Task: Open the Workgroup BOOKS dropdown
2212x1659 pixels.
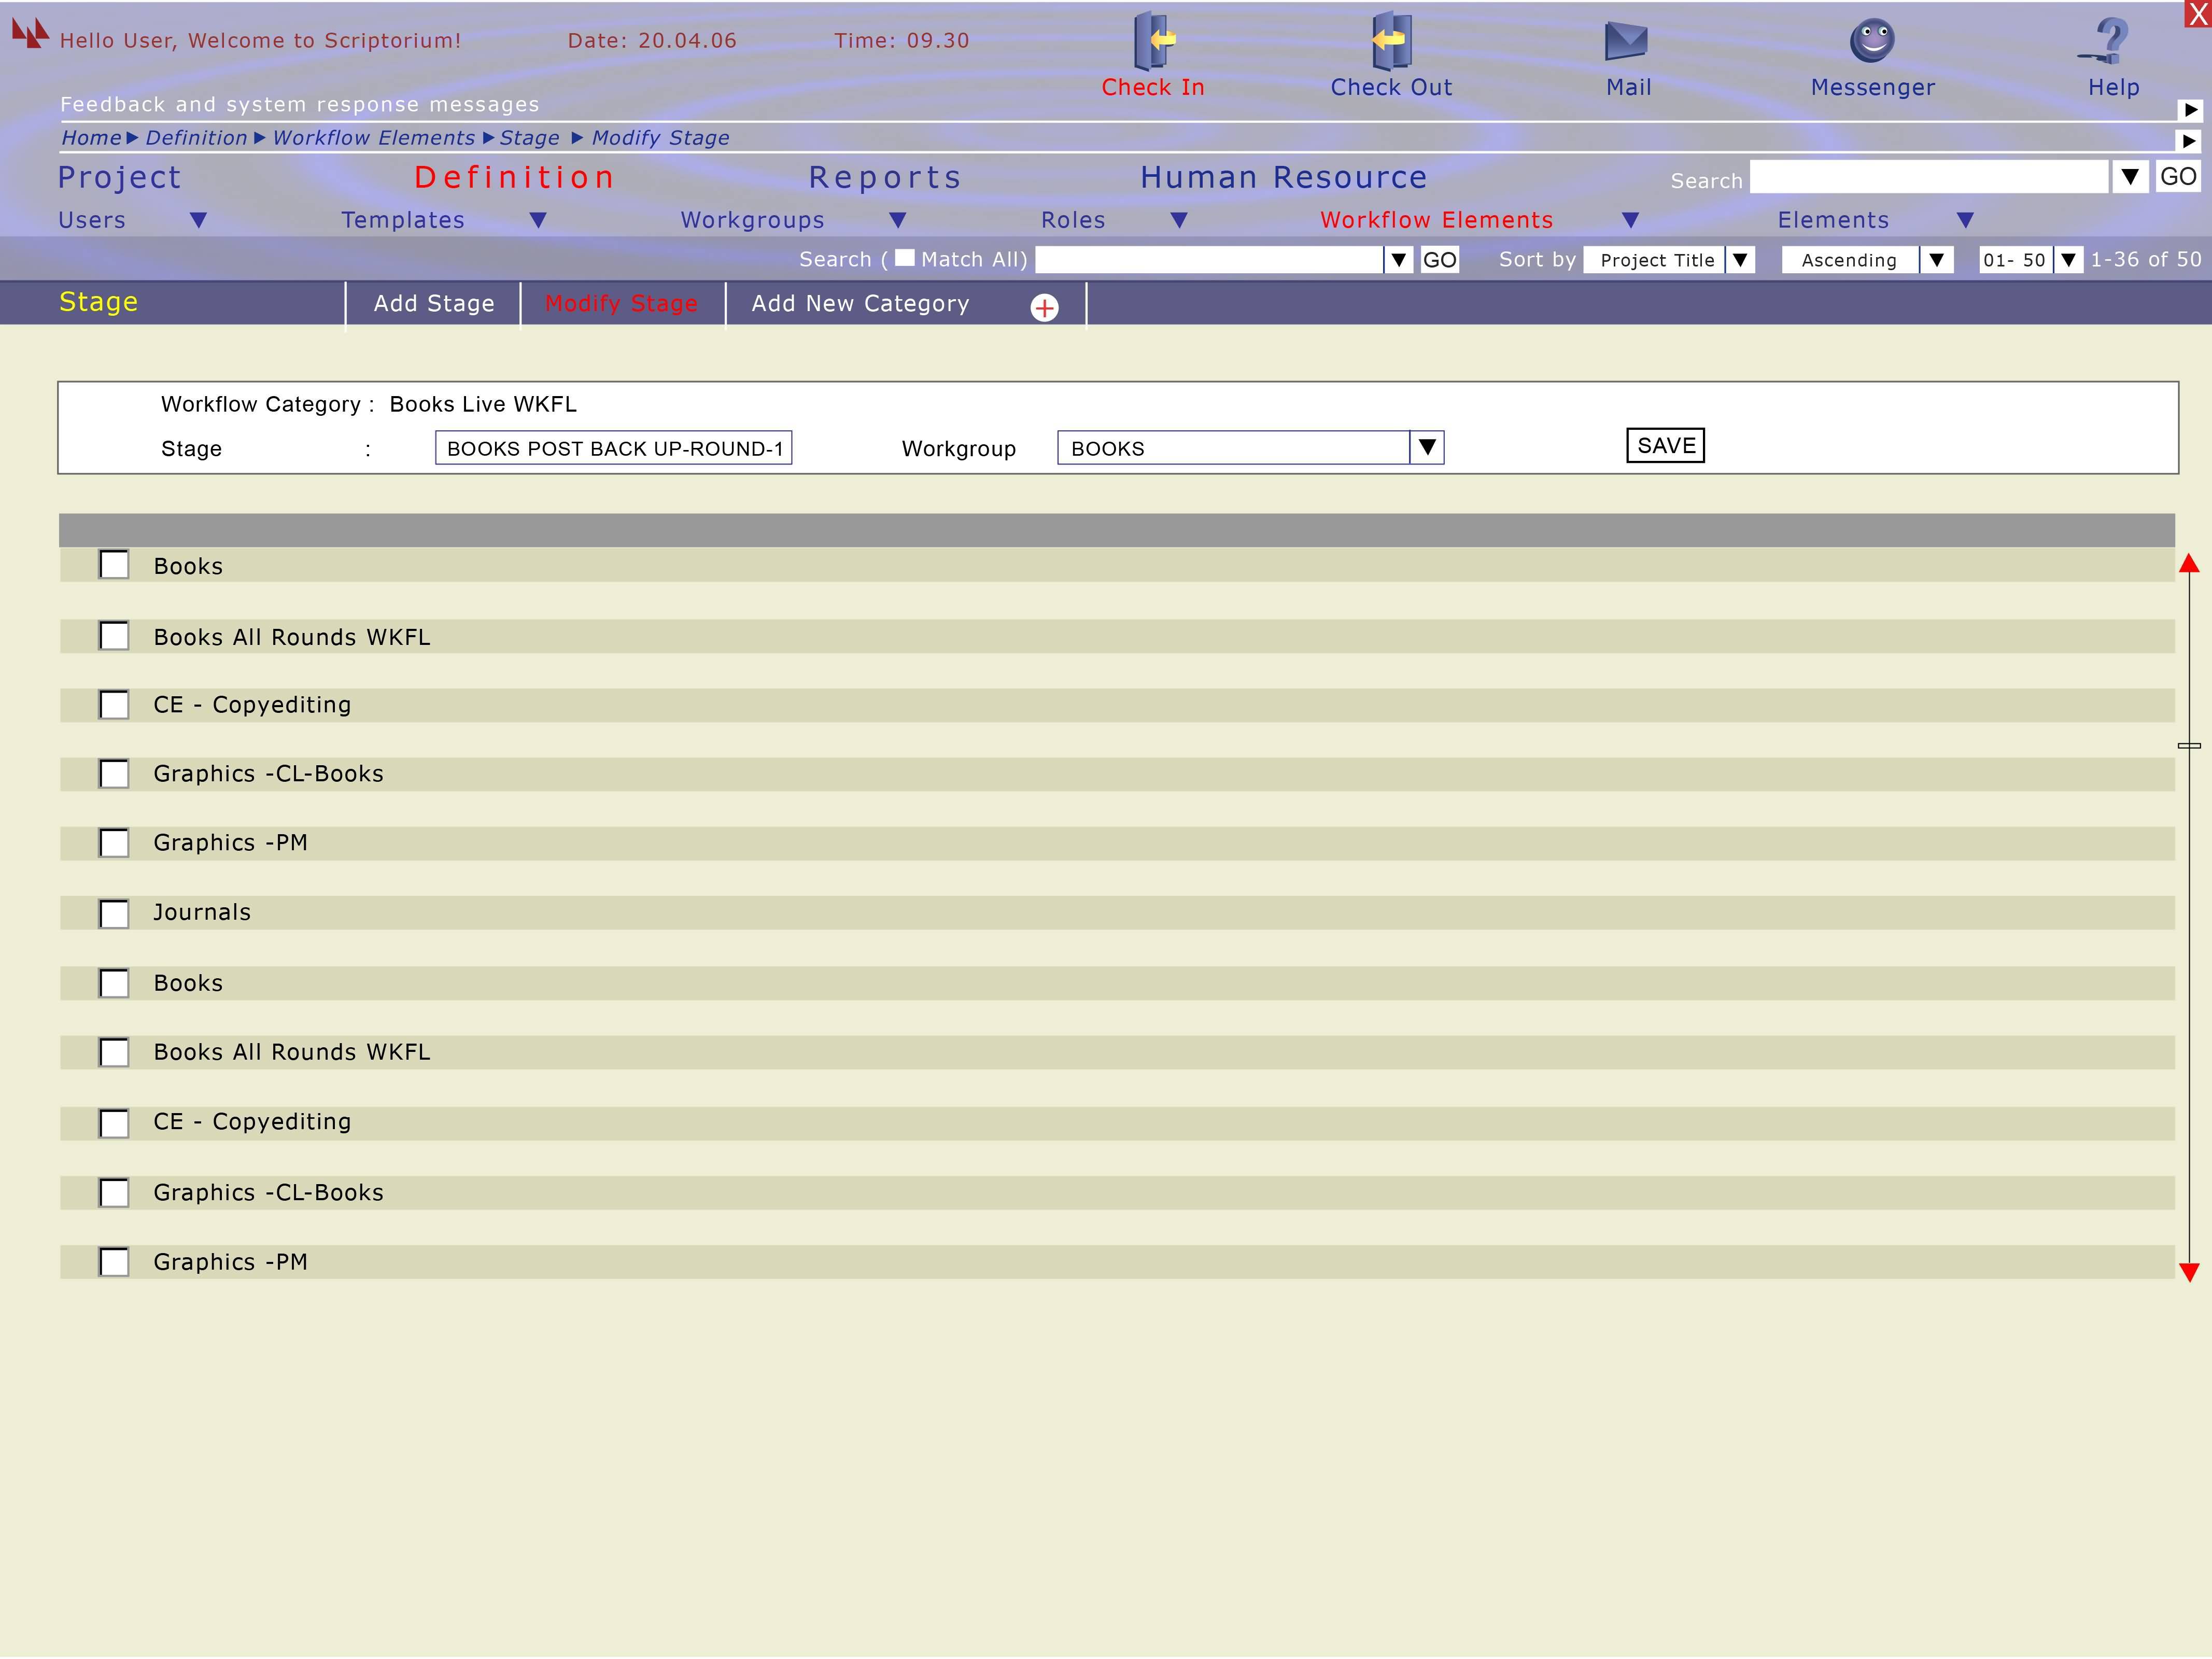Action: point(1427,447)
